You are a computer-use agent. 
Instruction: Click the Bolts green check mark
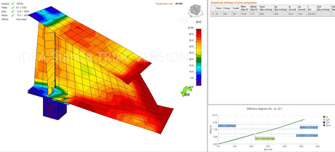coord(13,12)
